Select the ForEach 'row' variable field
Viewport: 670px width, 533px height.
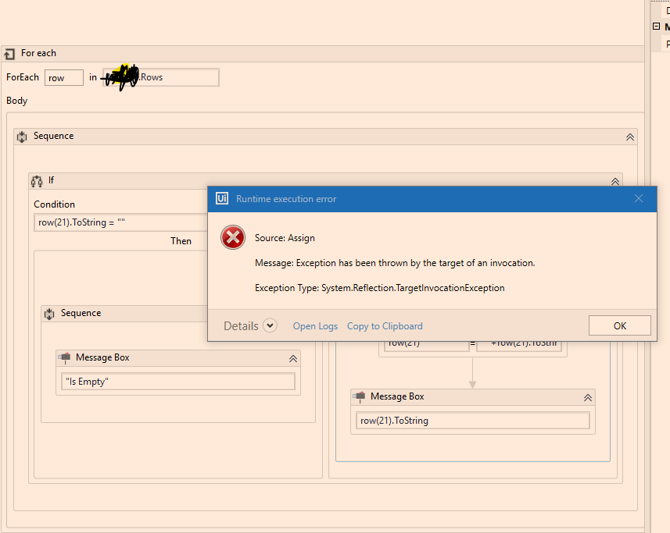pos(63,77)
